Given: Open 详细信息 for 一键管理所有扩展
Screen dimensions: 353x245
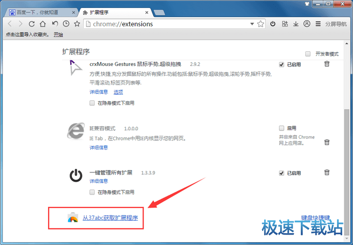Looking at the screenshot, I should [99, 181].
